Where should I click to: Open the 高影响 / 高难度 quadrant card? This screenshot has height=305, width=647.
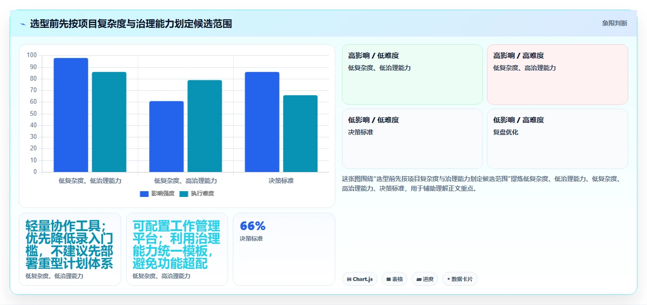(558, 74)
